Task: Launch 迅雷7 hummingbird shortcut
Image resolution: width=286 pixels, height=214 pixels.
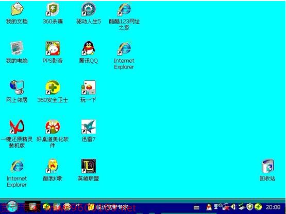Action: [89, 127]
